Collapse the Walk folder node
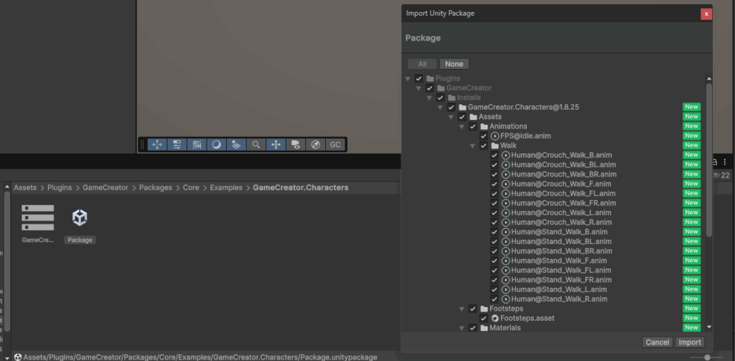 pos(472,146)
